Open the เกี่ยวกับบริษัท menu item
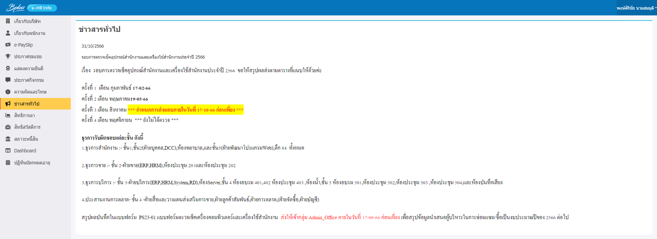Screen dimensions: 657x239 pos(35,21)
